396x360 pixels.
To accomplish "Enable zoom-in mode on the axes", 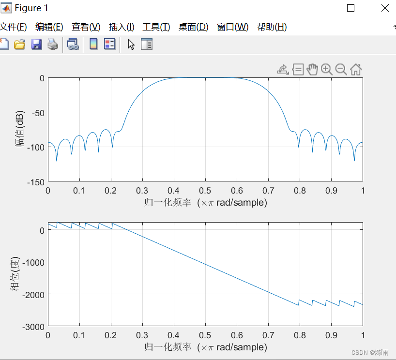I will (326, 69).
